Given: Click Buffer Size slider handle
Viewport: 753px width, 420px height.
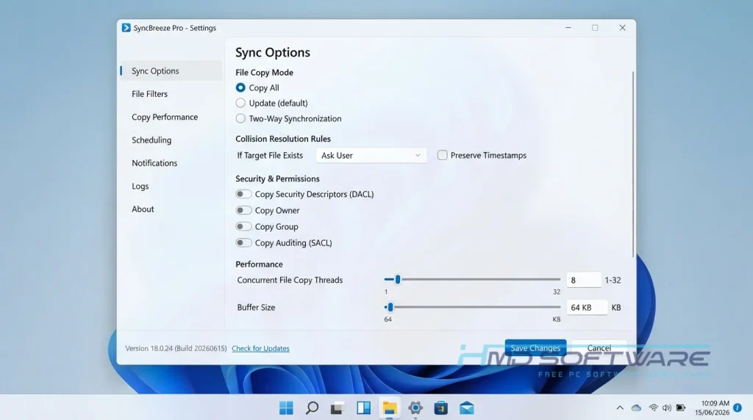Looking at the screenshot, I should click(x=390, y=308).
